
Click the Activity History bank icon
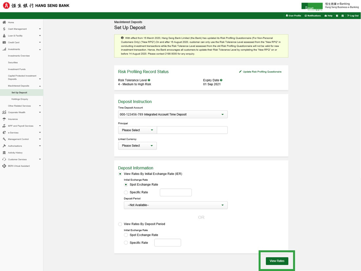4,153
